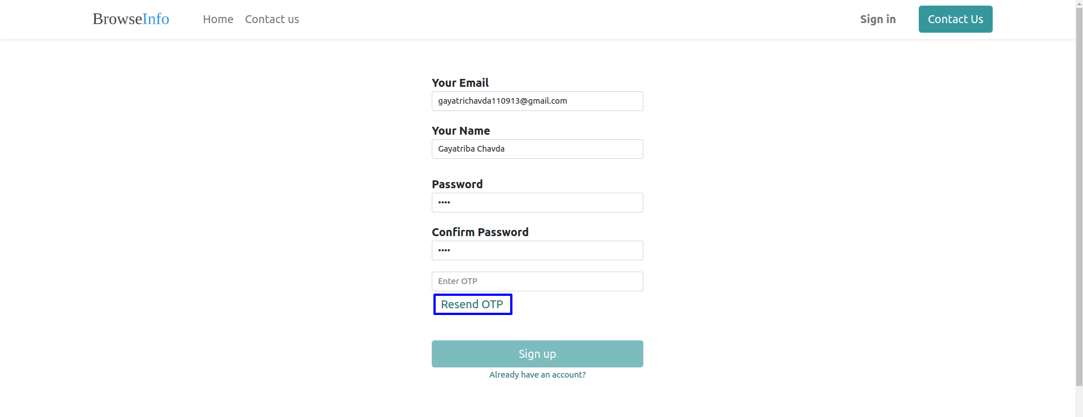Image resolution: width=1083 pixels, height=417 pixels.
Task: Click inside the Your Name field
Action: (537, 149)
